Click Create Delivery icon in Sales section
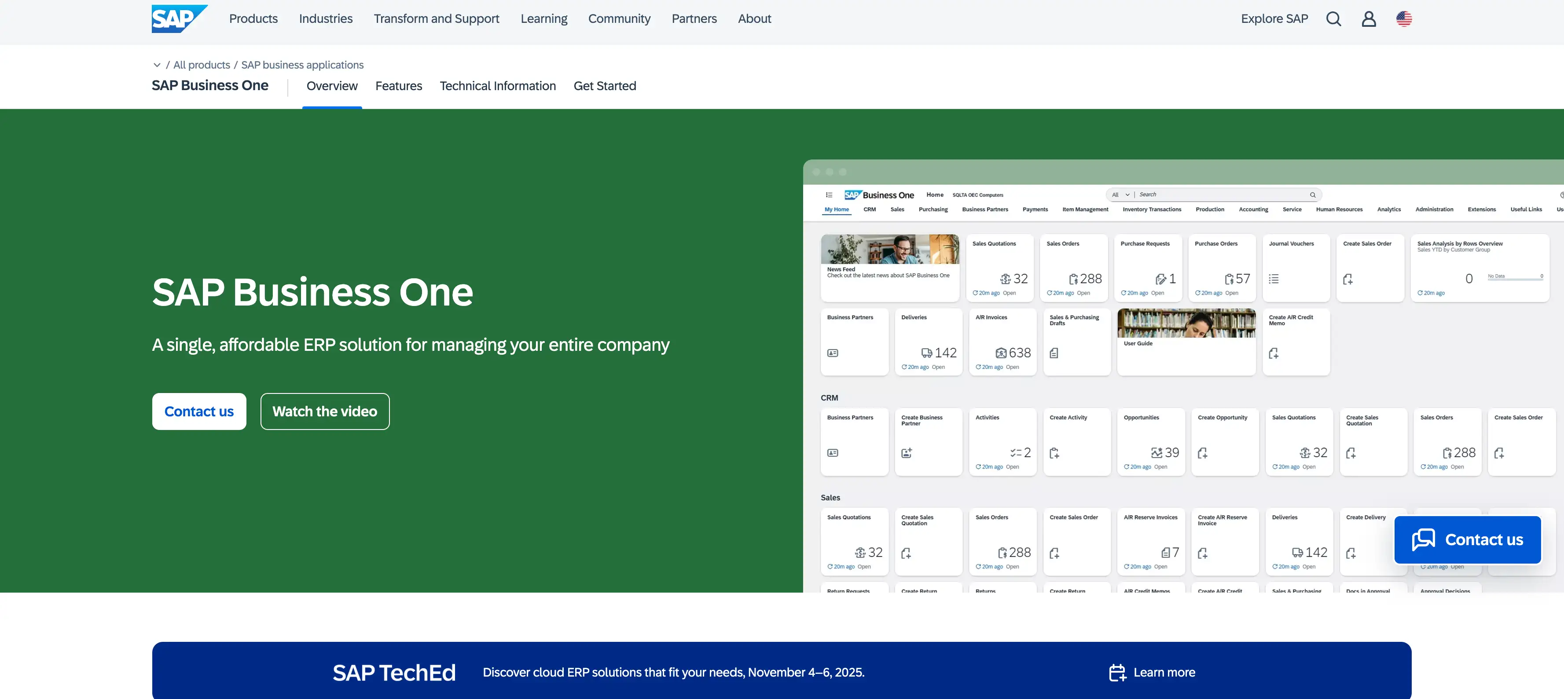The height and width of the screenshot is (699, 1564). 1350,553
